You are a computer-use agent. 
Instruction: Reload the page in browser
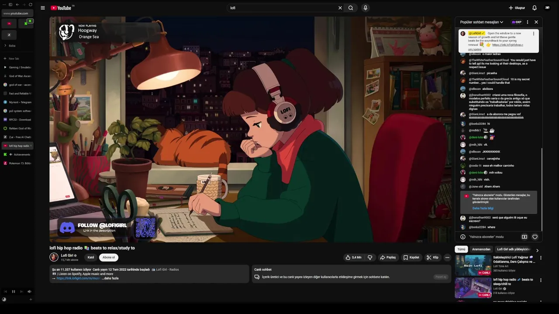tap(30, 4)
